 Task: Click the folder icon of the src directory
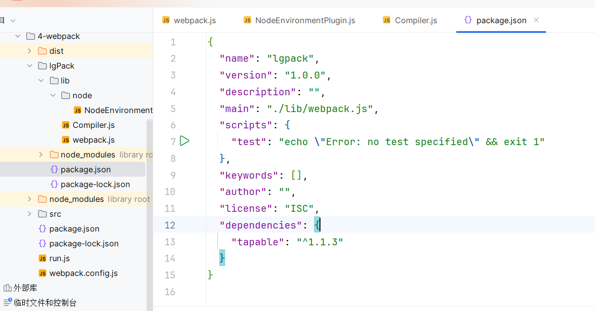(x=42, y=214)
